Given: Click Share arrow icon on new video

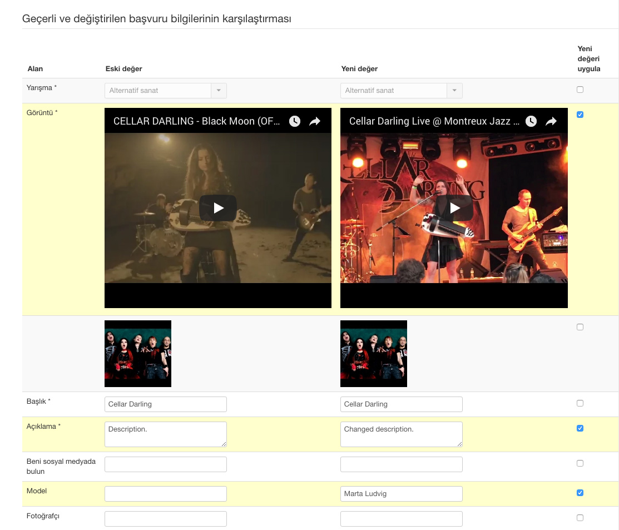Looking at the screenshot, I should [551, 121].
